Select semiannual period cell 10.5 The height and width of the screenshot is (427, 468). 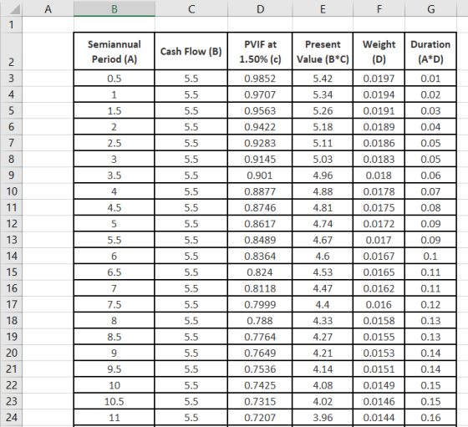[x=114, y=401]
